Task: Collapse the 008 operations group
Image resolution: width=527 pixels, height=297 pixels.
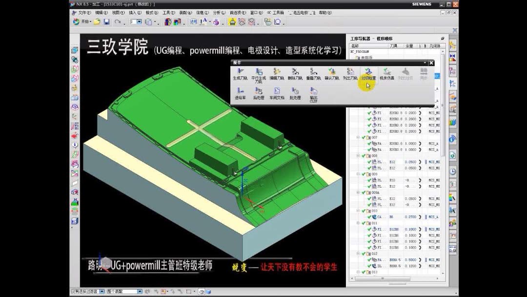Action: [x=358, y=154]
